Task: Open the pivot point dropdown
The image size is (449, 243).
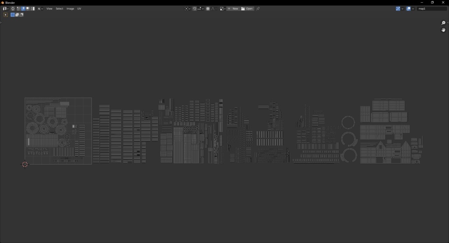Action: point(187,9)
